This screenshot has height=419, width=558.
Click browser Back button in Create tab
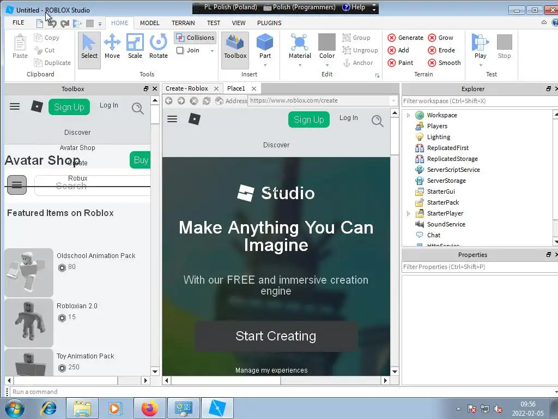click(x=169, y=101)
